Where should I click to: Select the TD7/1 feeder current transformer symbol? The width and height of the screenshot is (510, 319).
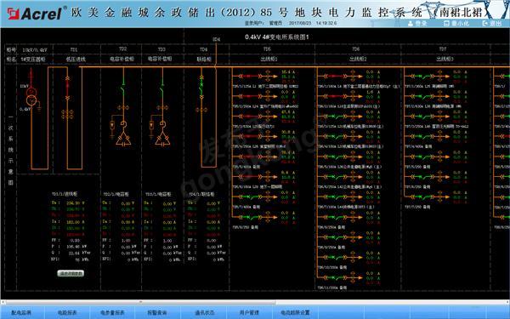(x=439, y=77)
